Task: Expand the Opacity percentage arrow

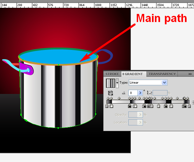Action: (x=140, y=114)
